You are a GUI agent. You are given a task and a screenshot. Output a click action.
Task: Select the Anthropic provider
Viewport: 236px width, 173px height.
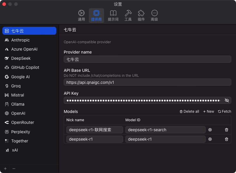point(29,40)
